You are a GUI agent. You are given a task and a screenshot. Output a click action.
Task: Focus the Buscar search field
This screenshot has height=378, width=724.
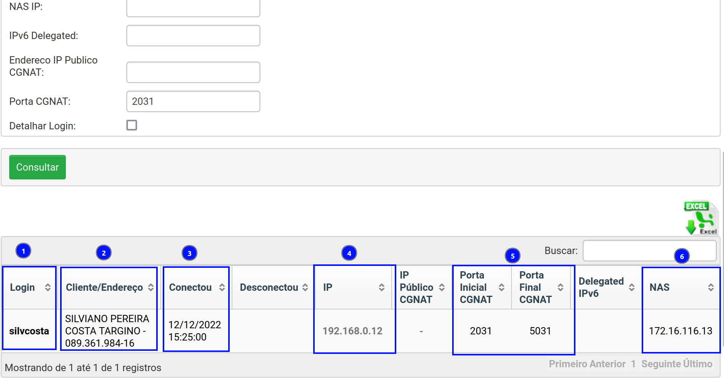pyautogui.click(x=649, y=251)
